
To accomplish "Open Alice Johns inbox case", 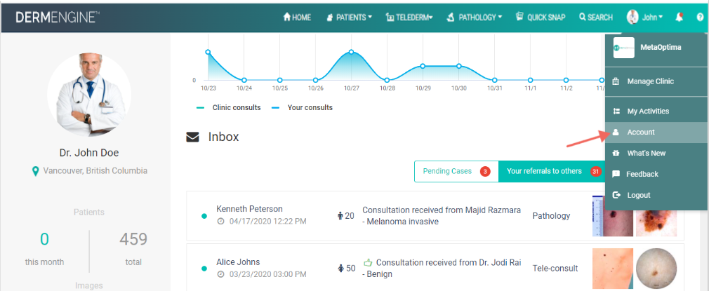I will coord(435,267).
